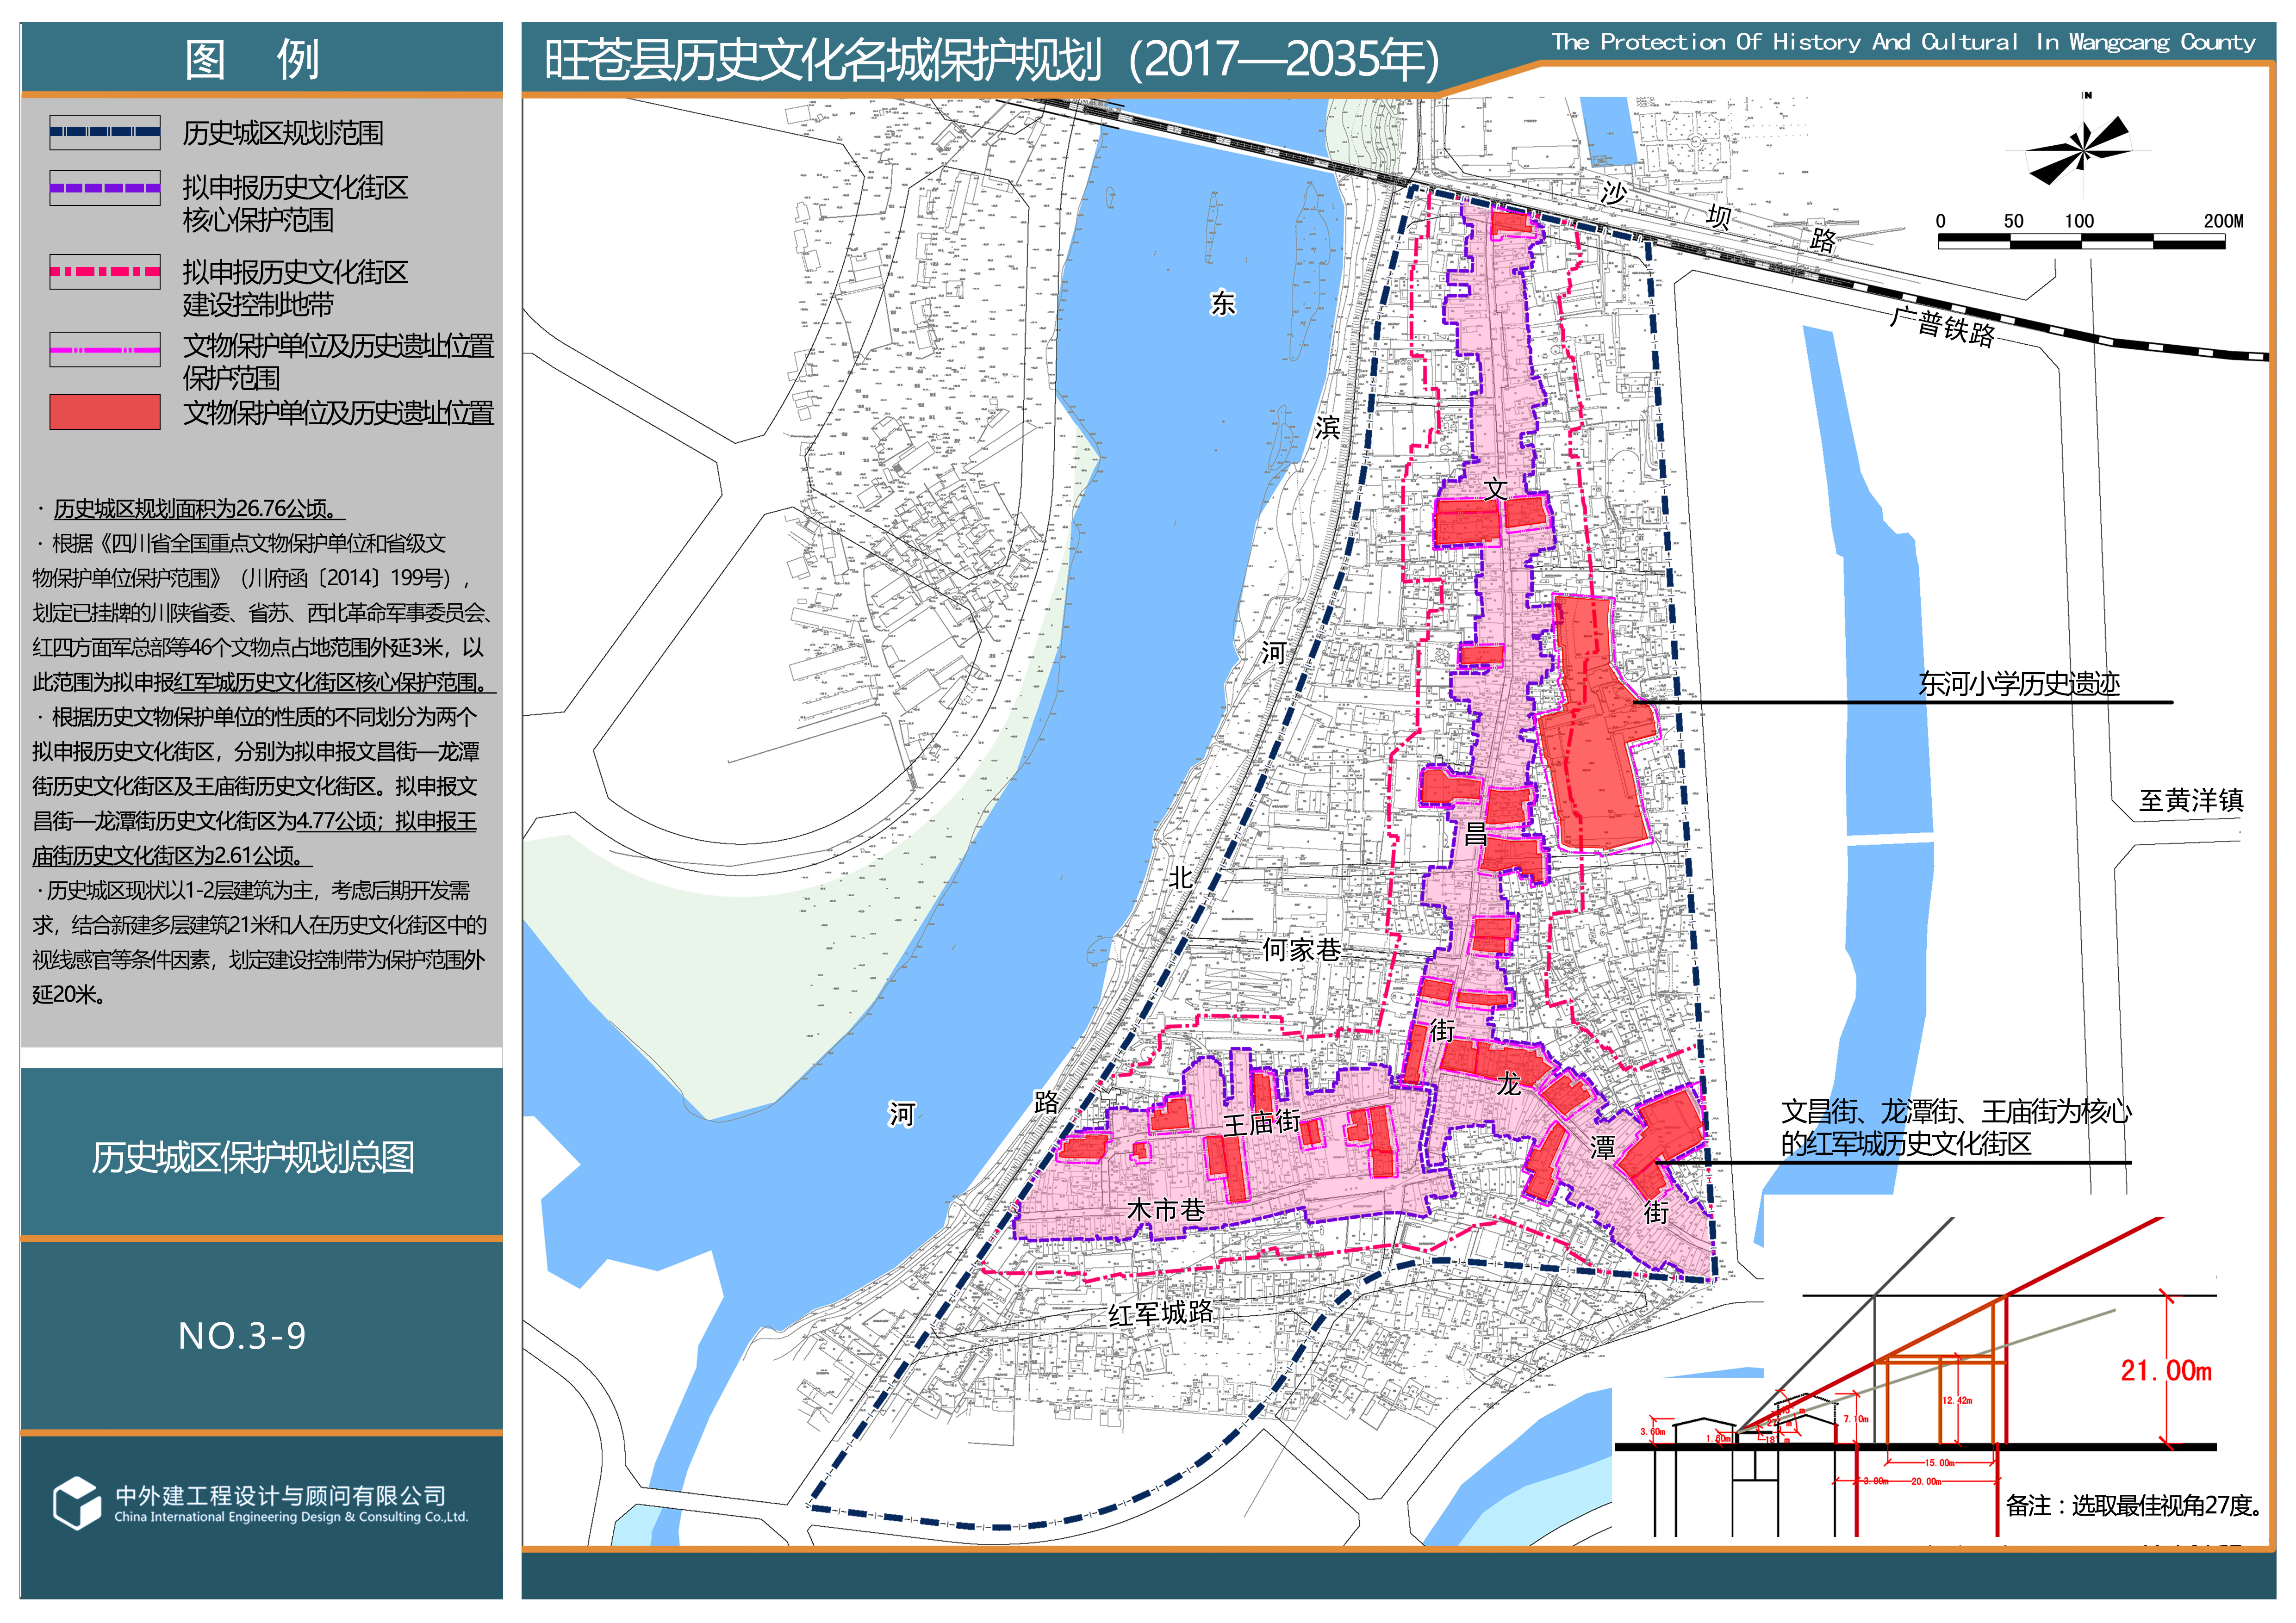Click the red filled legend swatch
Image resolution: width=2296 pixels, height=1623 pixels.
tap(105, 412)
